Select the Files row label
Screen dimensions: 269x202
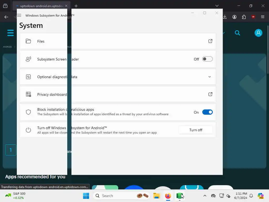(41, 41)
